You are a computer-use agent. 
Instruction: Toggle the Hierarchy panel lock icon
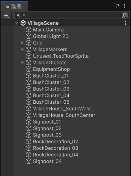(117, 6)
